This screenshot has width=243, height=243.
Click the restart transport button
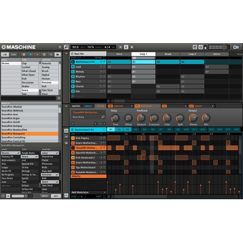tap(120, 47)
